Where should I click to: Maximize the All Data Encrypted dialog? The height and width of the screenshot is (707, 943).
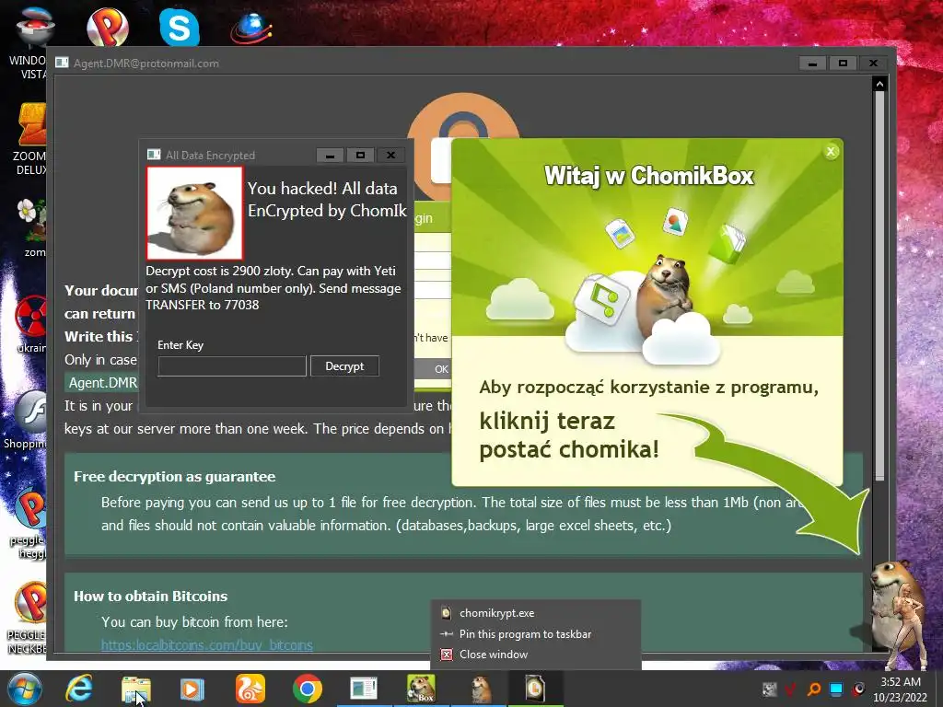pos(360,155)
